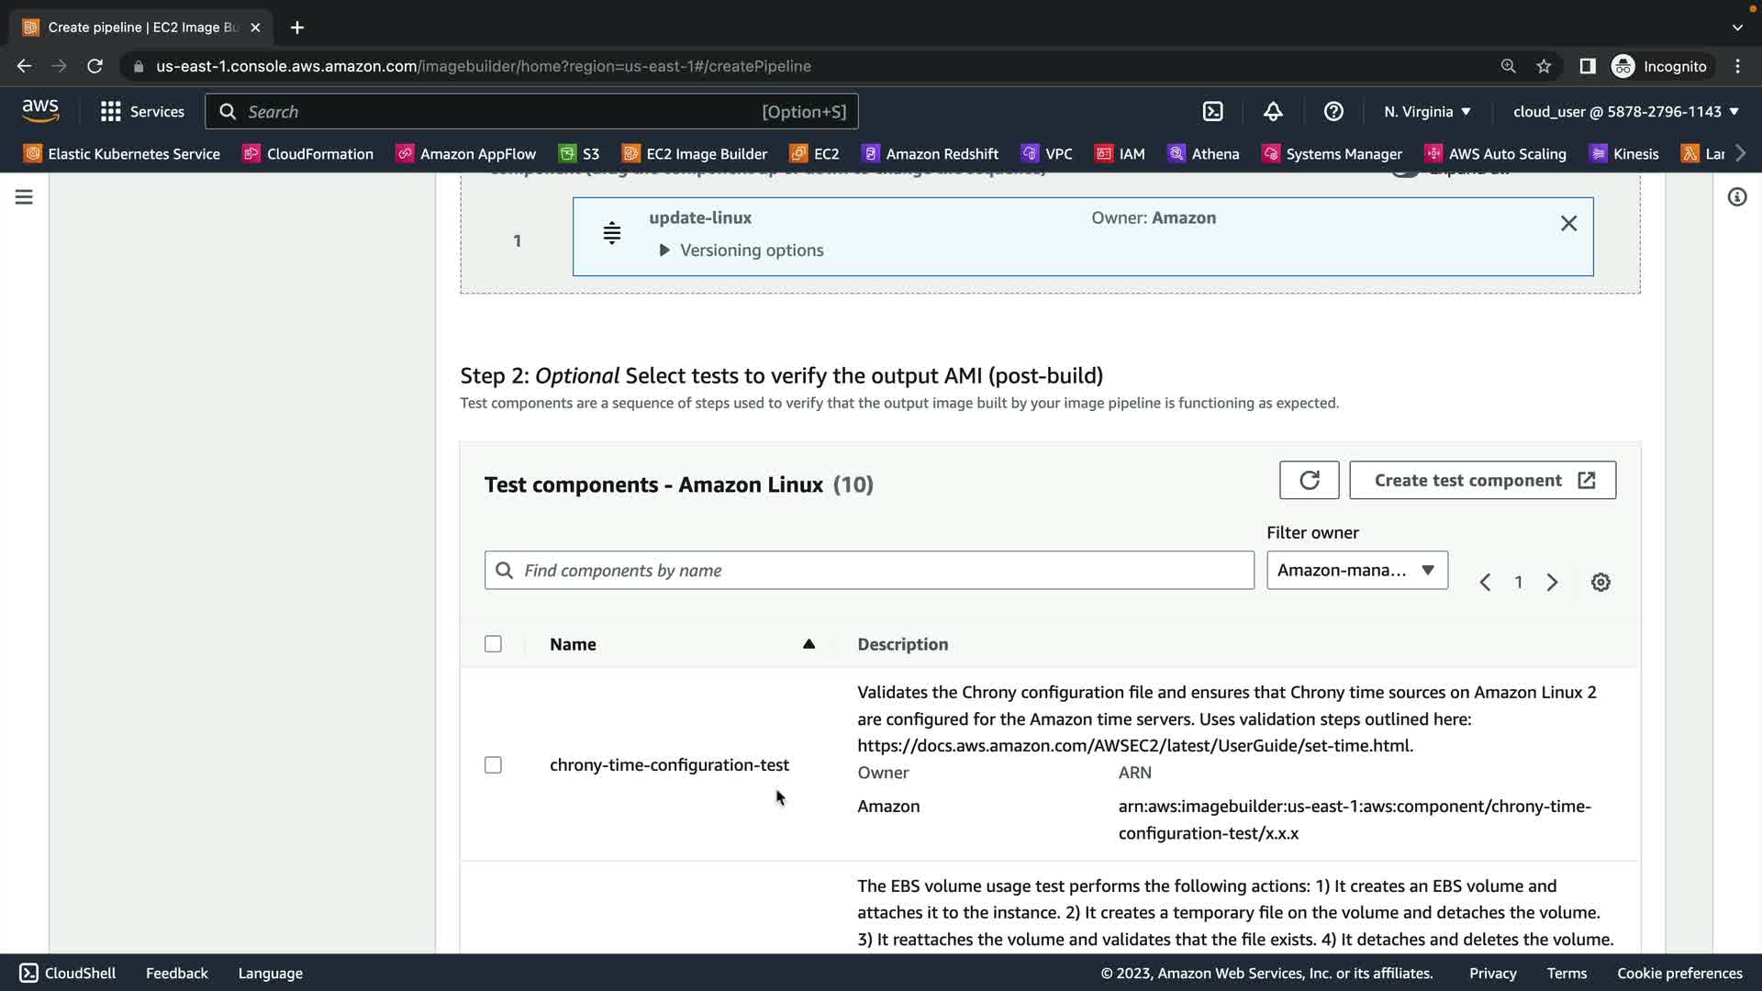Open the N. Virginia region selector
The width and height of the screenshot is (1762, 991).
(1427, 112)
